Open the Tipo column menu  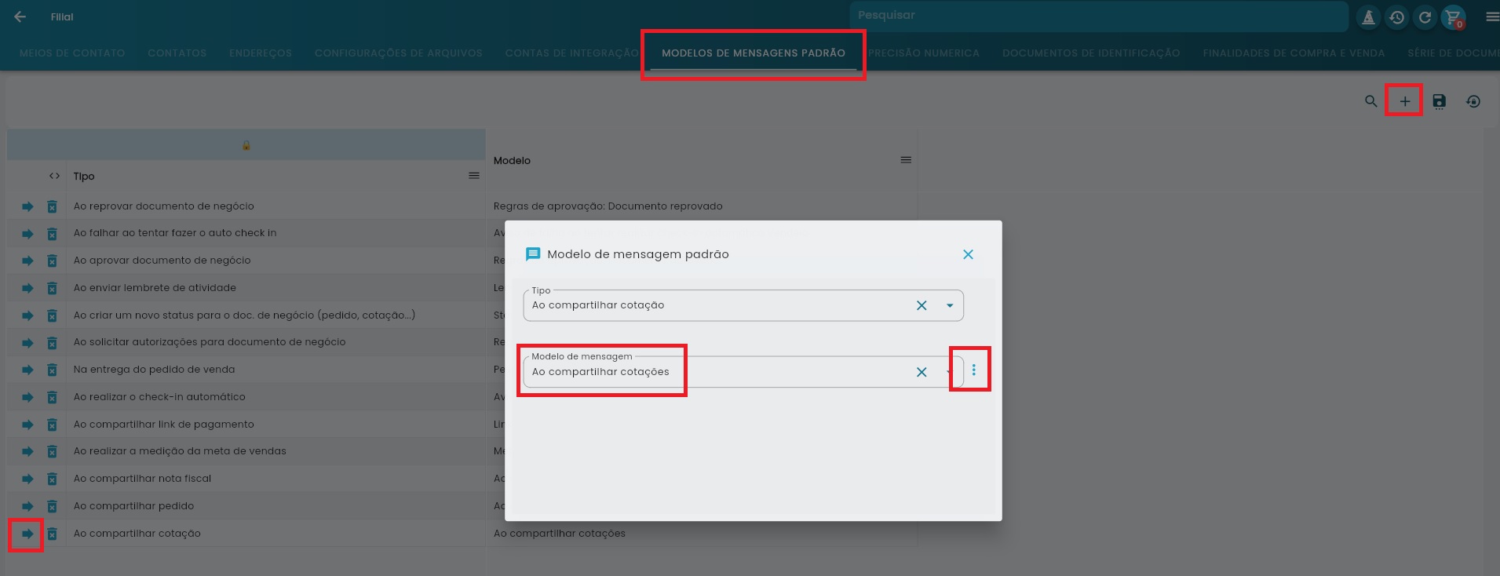coord(473,176)
